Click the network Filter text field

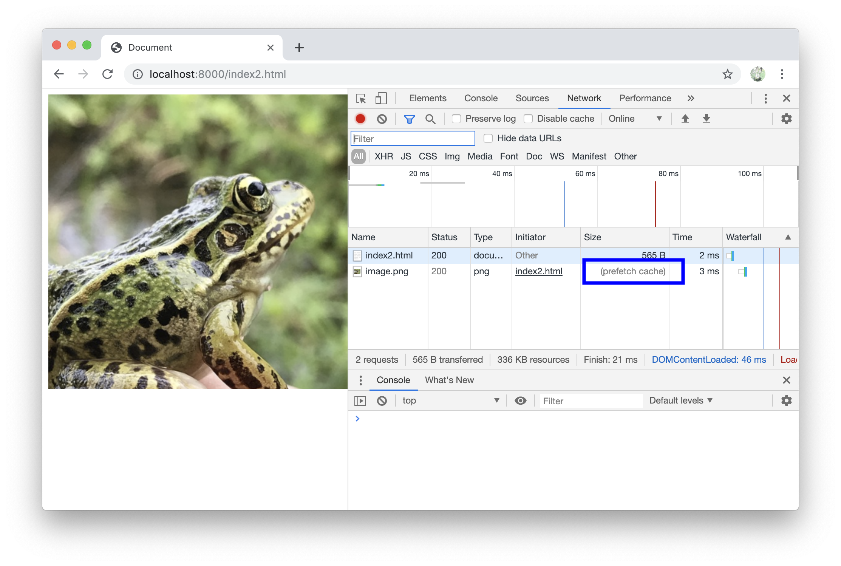tap(413, 139)
